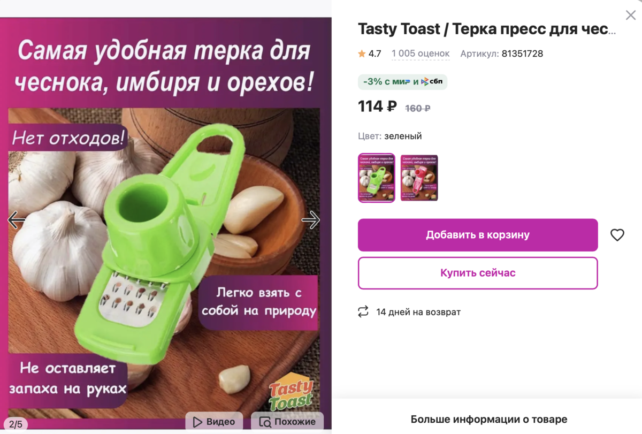Image resolution: width=642 pixels, height=434 pixels.
Task: Click Добавить в корзину
Action: click(478, 235)
